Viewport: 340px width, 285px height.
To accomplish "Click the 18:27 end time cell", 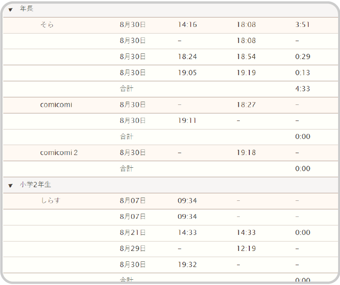I will (246, 104).
